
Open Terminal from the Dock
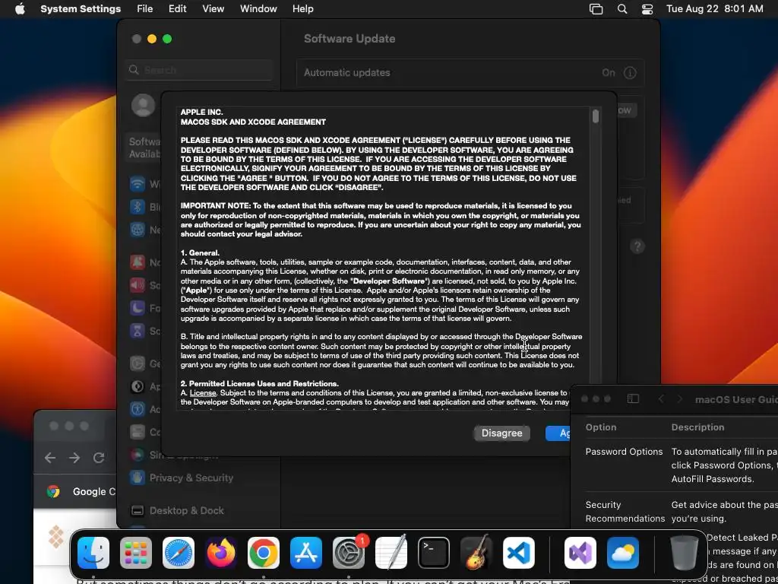point(434,553)
